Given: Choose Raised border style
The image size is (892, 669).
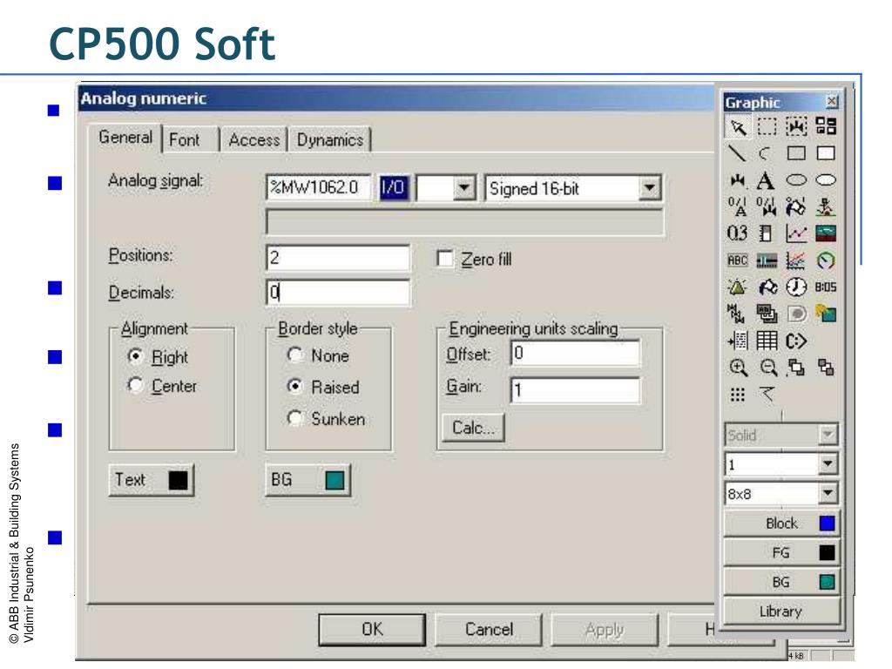Looking at the screenshot, I should (294, 386).
